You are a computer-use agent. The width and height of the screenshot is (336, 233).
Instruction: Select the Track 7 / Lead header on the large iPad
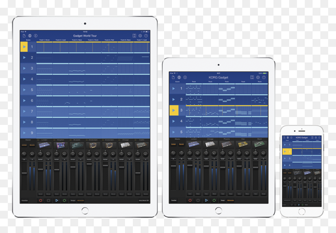[x=142, y=40]
